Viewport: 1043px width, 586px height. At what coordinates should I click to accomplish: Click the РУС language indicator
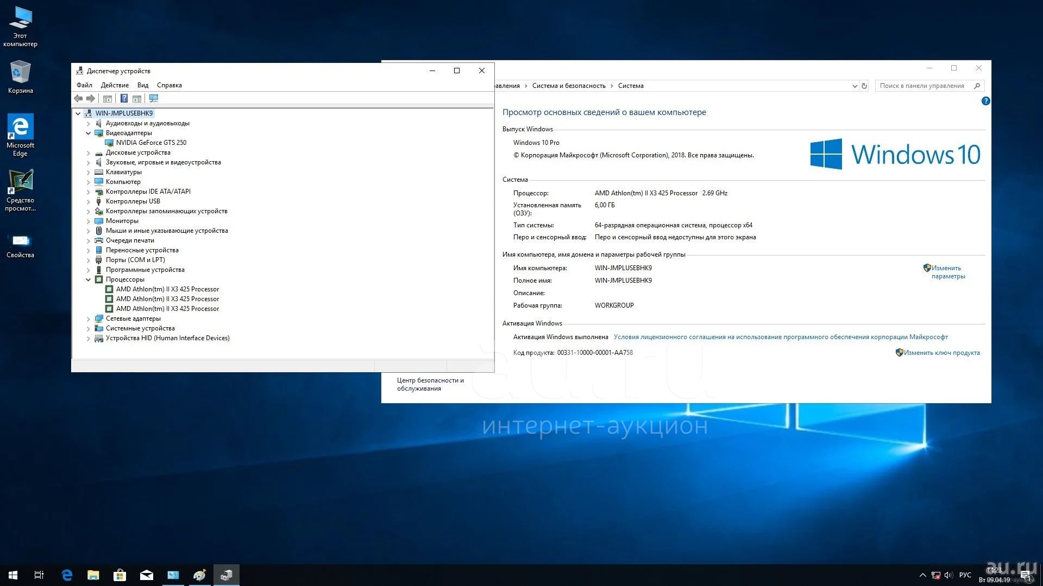(x=965, y=575)
